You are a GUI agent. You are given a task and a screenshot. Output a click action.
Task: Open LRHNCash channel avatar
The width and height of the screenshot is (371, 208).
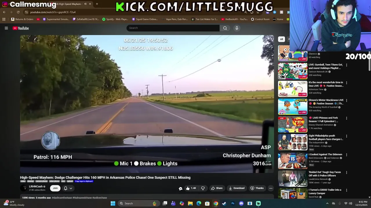click(24, 188)
